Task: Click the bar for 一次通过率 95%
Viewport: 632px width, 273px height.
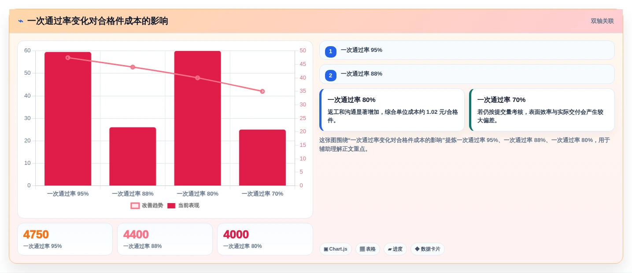Action: [x=68, y=119]
